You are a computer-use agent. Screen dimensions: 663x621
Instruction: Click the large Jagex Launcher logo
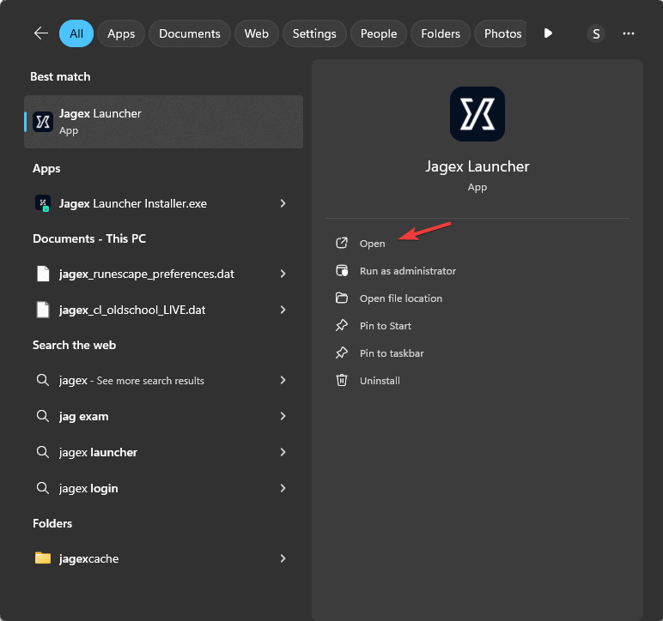tap(477, 114)
